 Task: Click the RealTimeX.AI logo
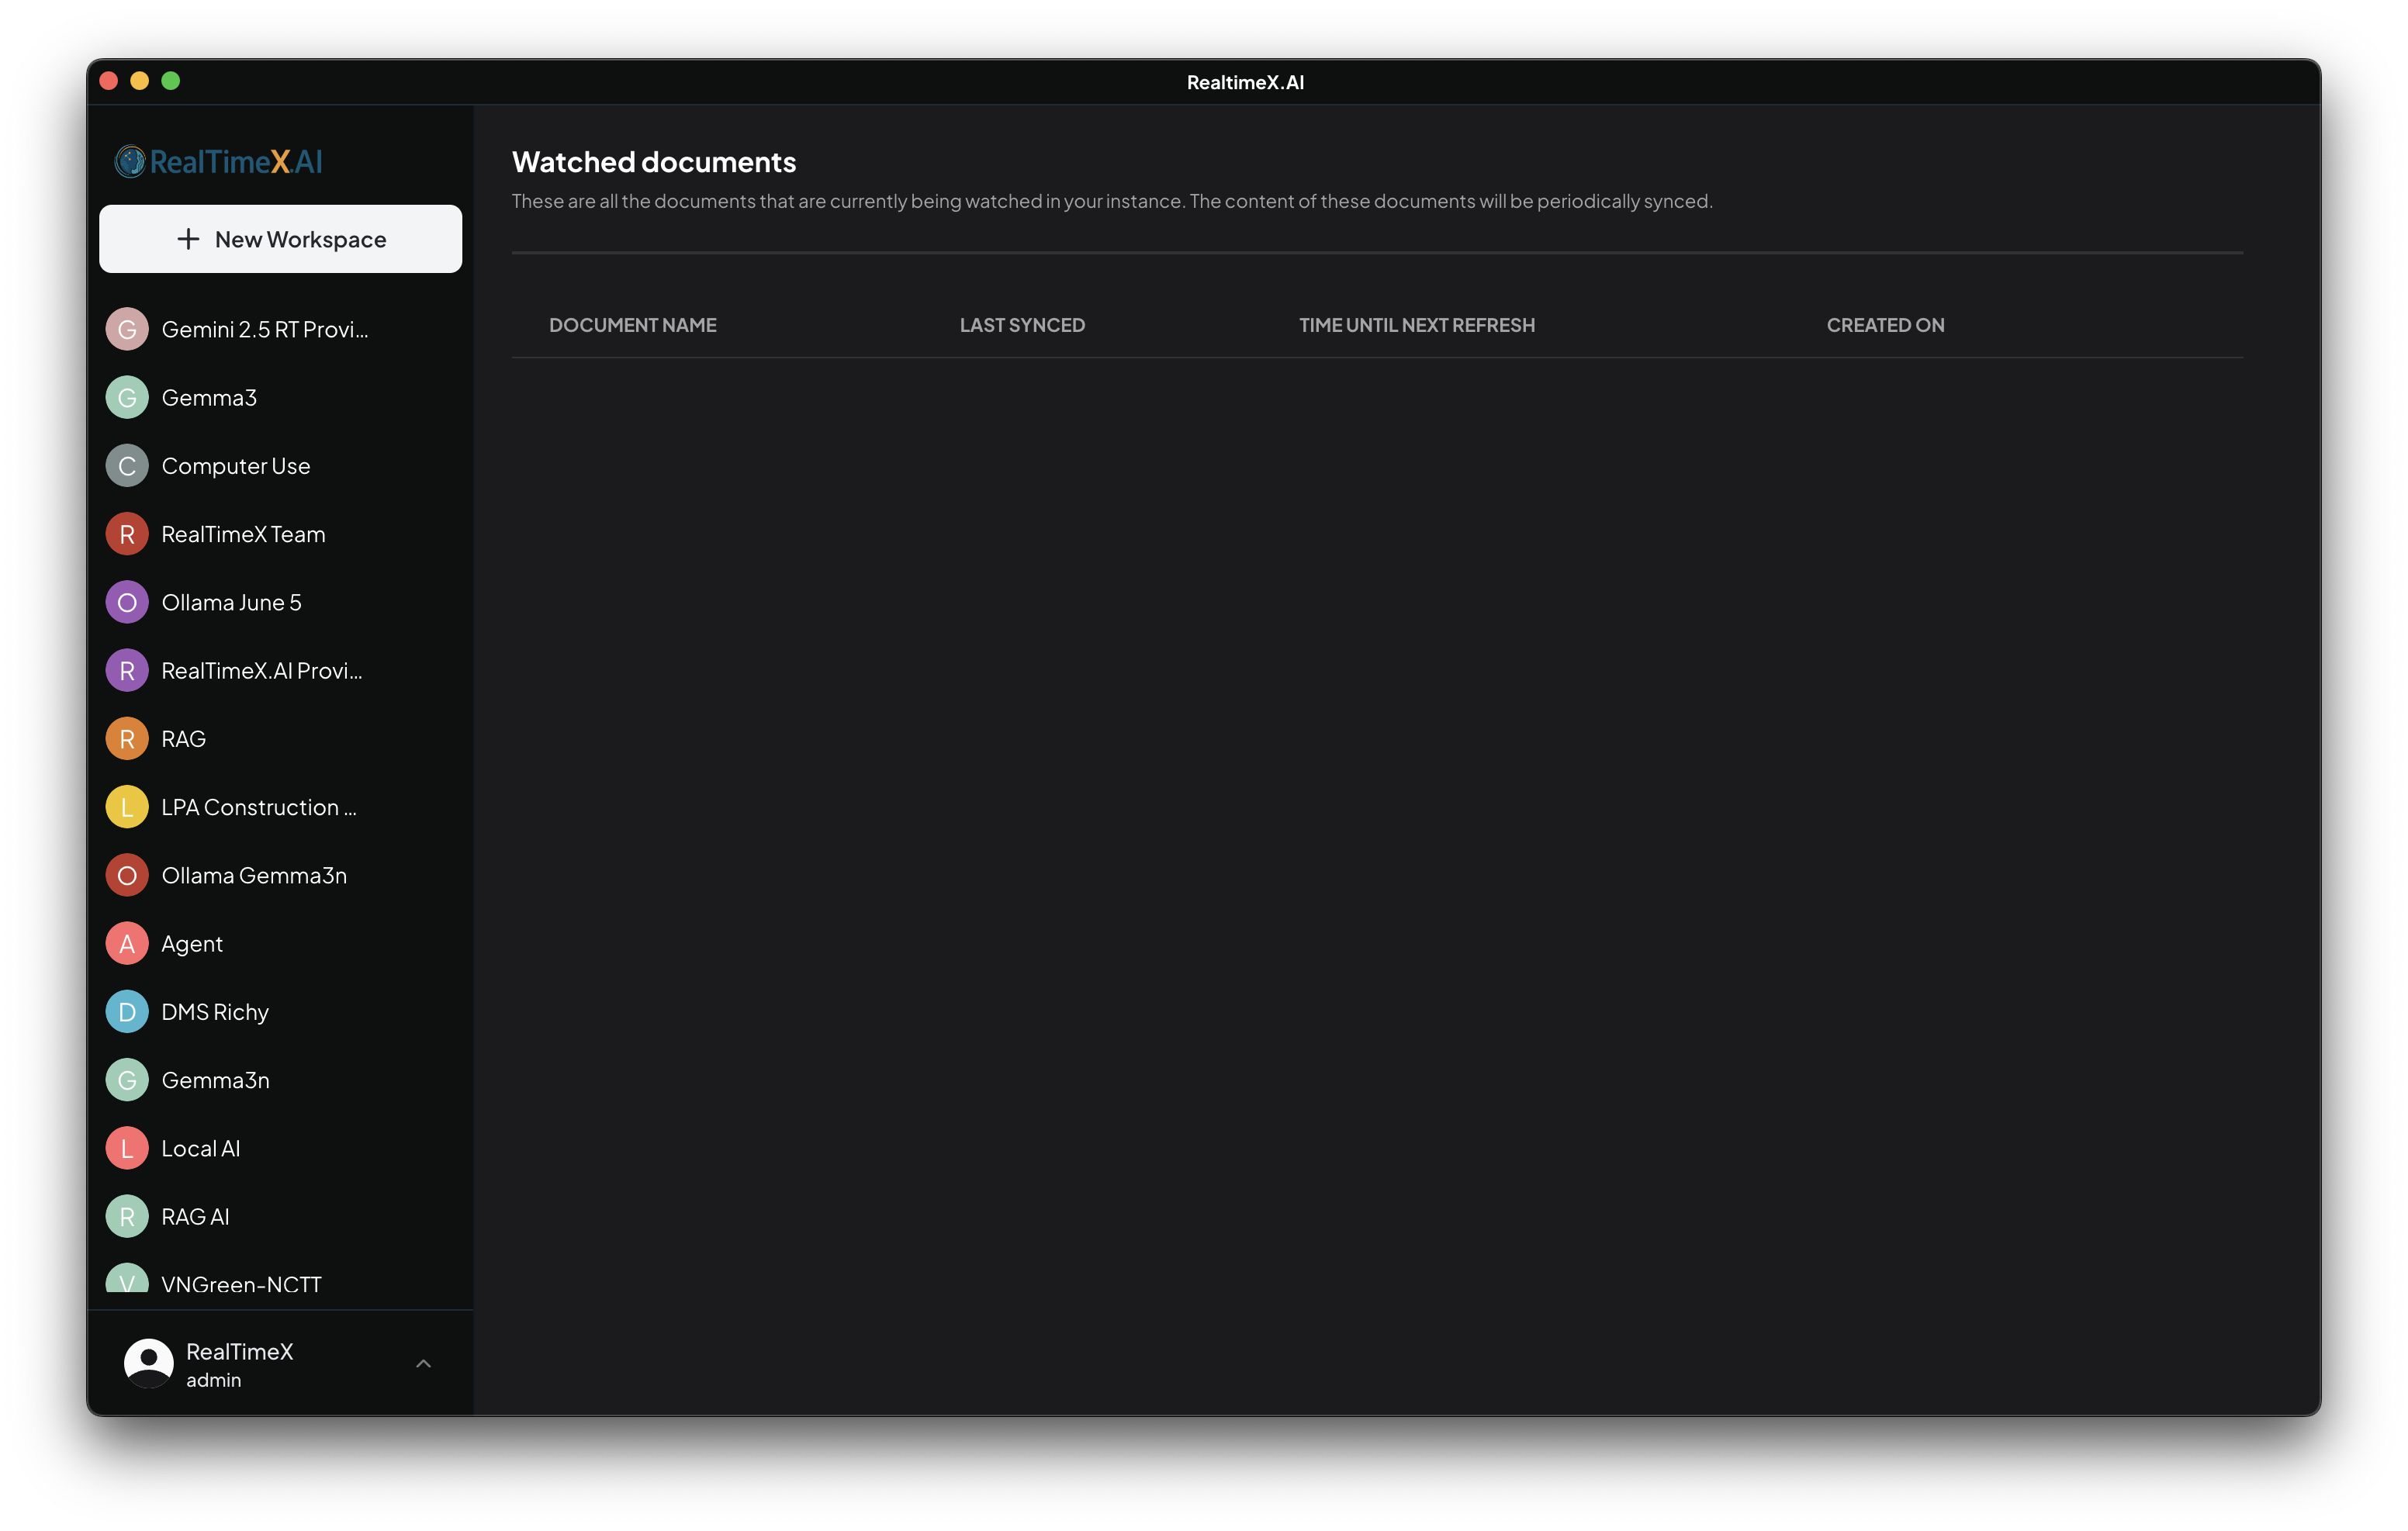coord(218,161)
